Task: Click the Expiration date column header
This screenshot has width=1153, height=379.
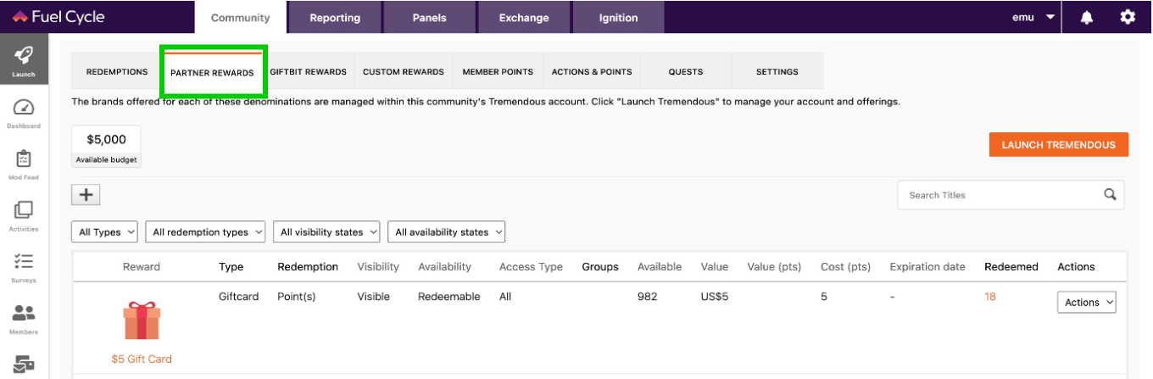Action: tap(927, 266)
